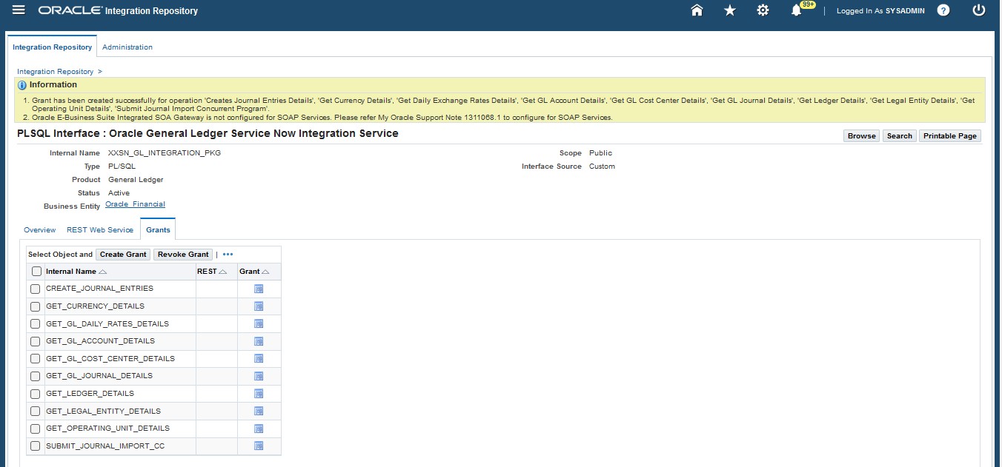Open grant icon for GET_GL_DAILY_RATES_DETAILS
This screenshot has width=1002, height=467.
click(x=259, y=323)
